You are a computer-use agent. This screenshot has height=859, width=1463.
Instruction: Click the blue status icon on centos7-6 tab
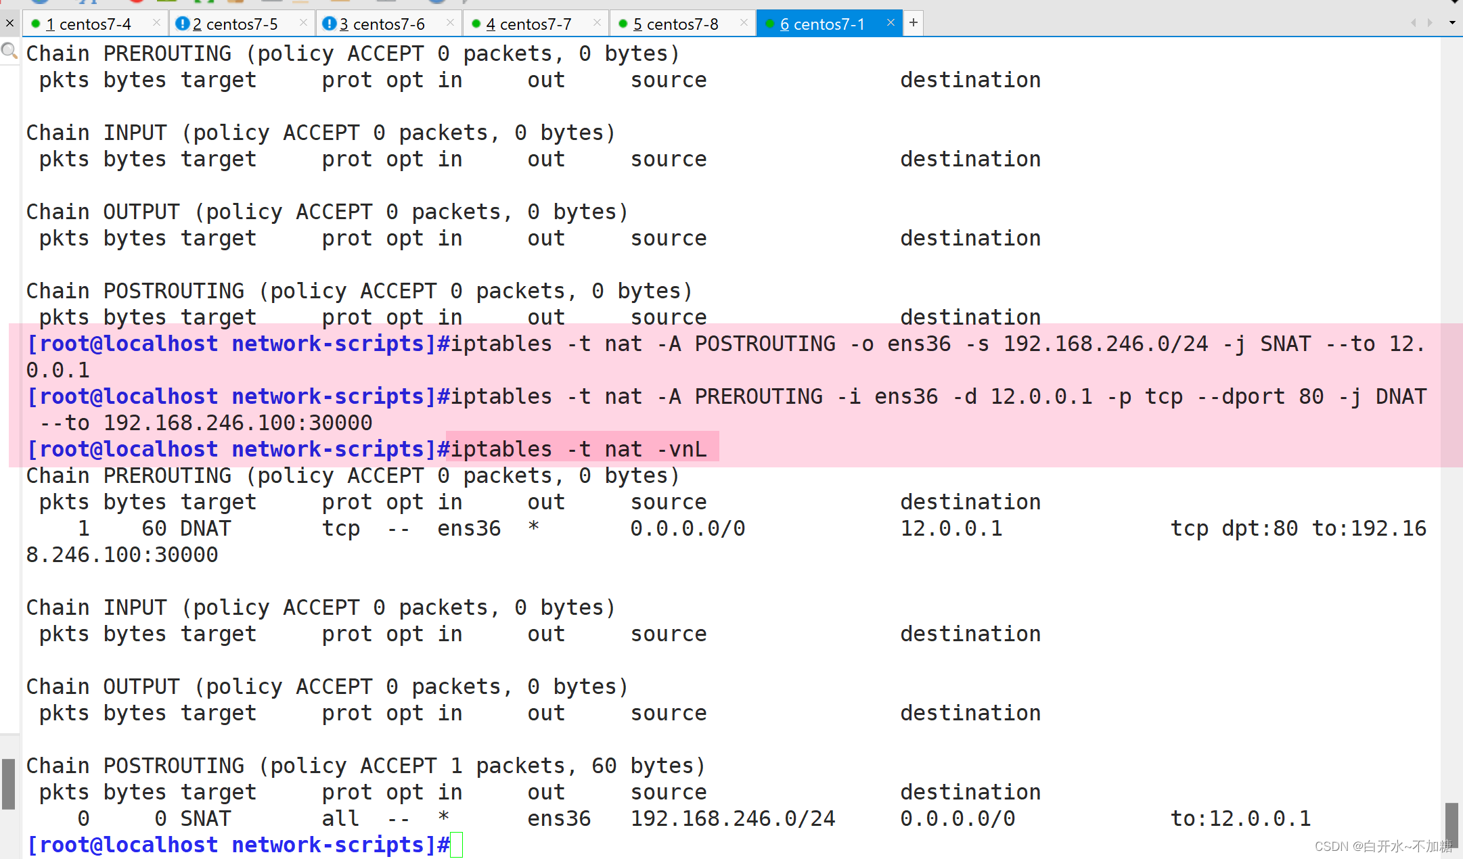[329, 24]
